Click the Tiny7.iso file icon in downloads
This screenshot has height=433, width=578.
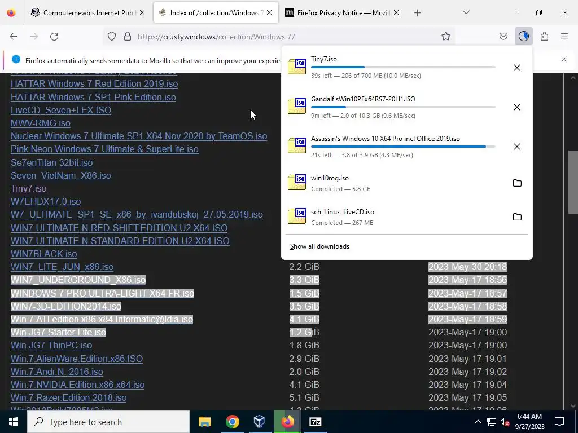[297, 67]
